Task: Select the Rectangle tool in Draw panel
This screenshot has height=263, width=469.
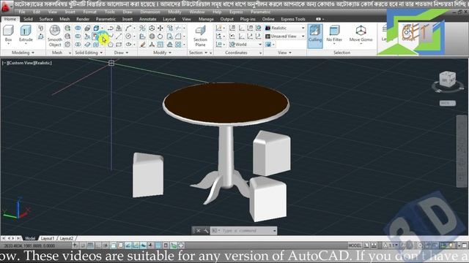Action: [119, 45]
